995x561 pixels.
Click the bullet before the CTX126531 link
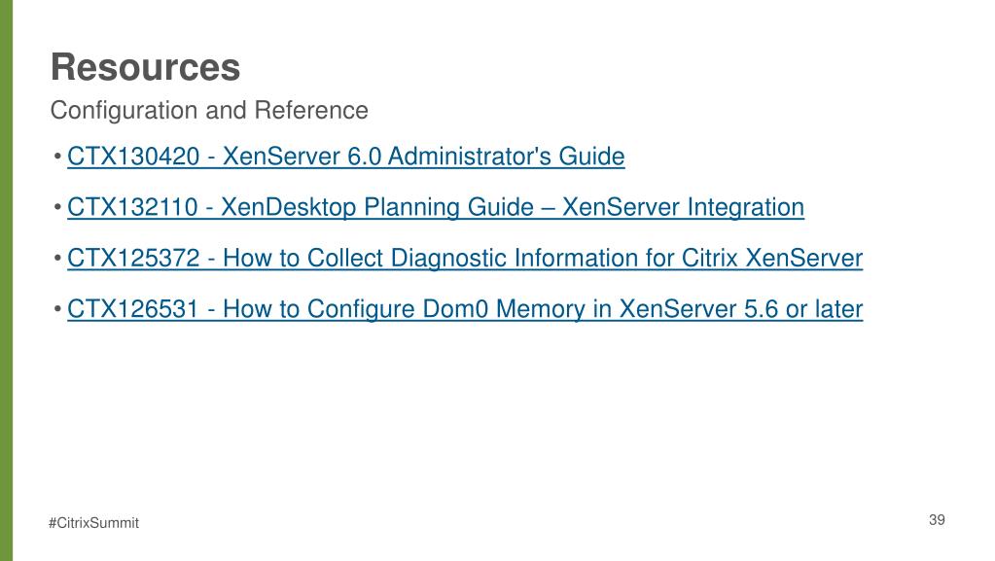[x=57, y=308]
